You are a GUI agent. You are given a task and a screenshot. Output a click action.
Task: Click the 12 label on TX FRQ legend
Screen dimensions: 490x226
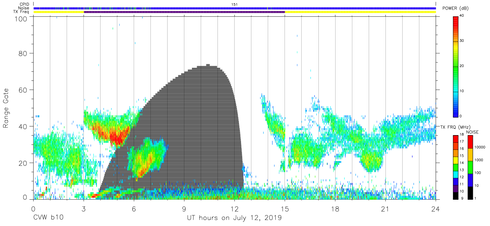click(462, 177)
